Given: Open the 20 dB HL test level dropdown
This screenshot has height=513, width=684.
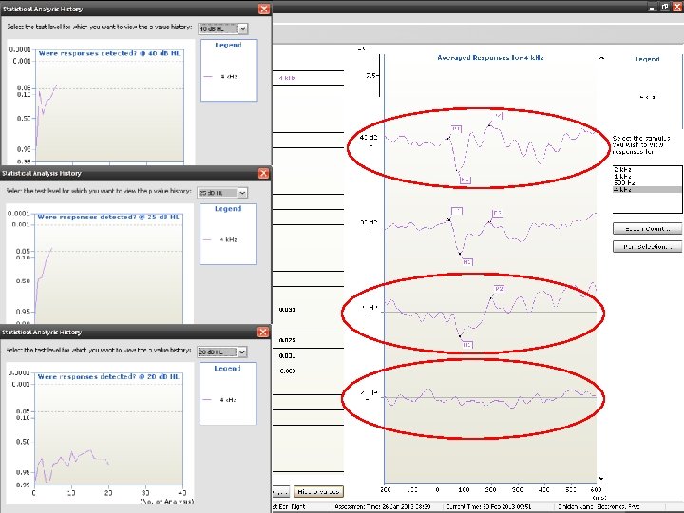Looking at the screenshot, I should (241, 351).
